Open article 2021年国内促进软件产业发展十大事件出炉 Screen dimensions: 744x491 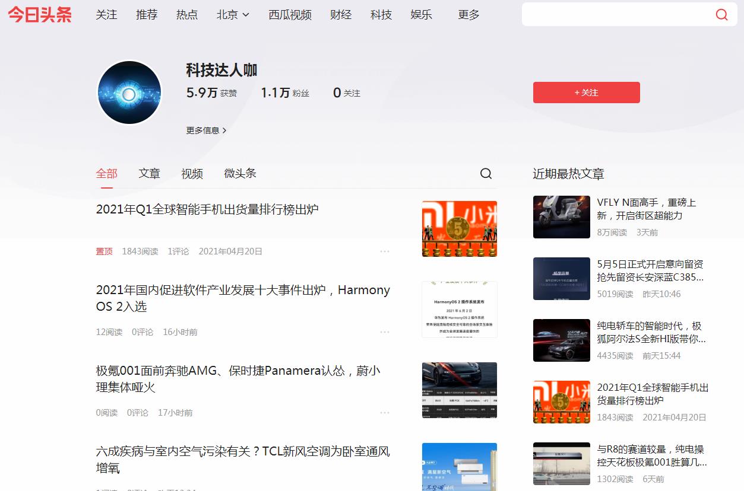pyautogui.click(x=243, y=298)
